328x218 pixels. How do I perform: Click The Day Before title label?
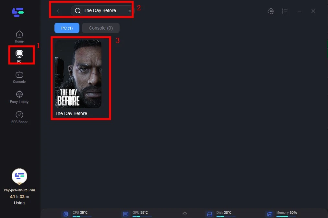71,113
